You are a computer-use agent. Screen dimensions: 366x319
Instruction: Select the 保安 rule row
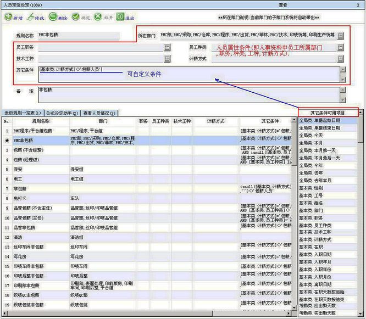pyautogui.click(x=147, y=169)
